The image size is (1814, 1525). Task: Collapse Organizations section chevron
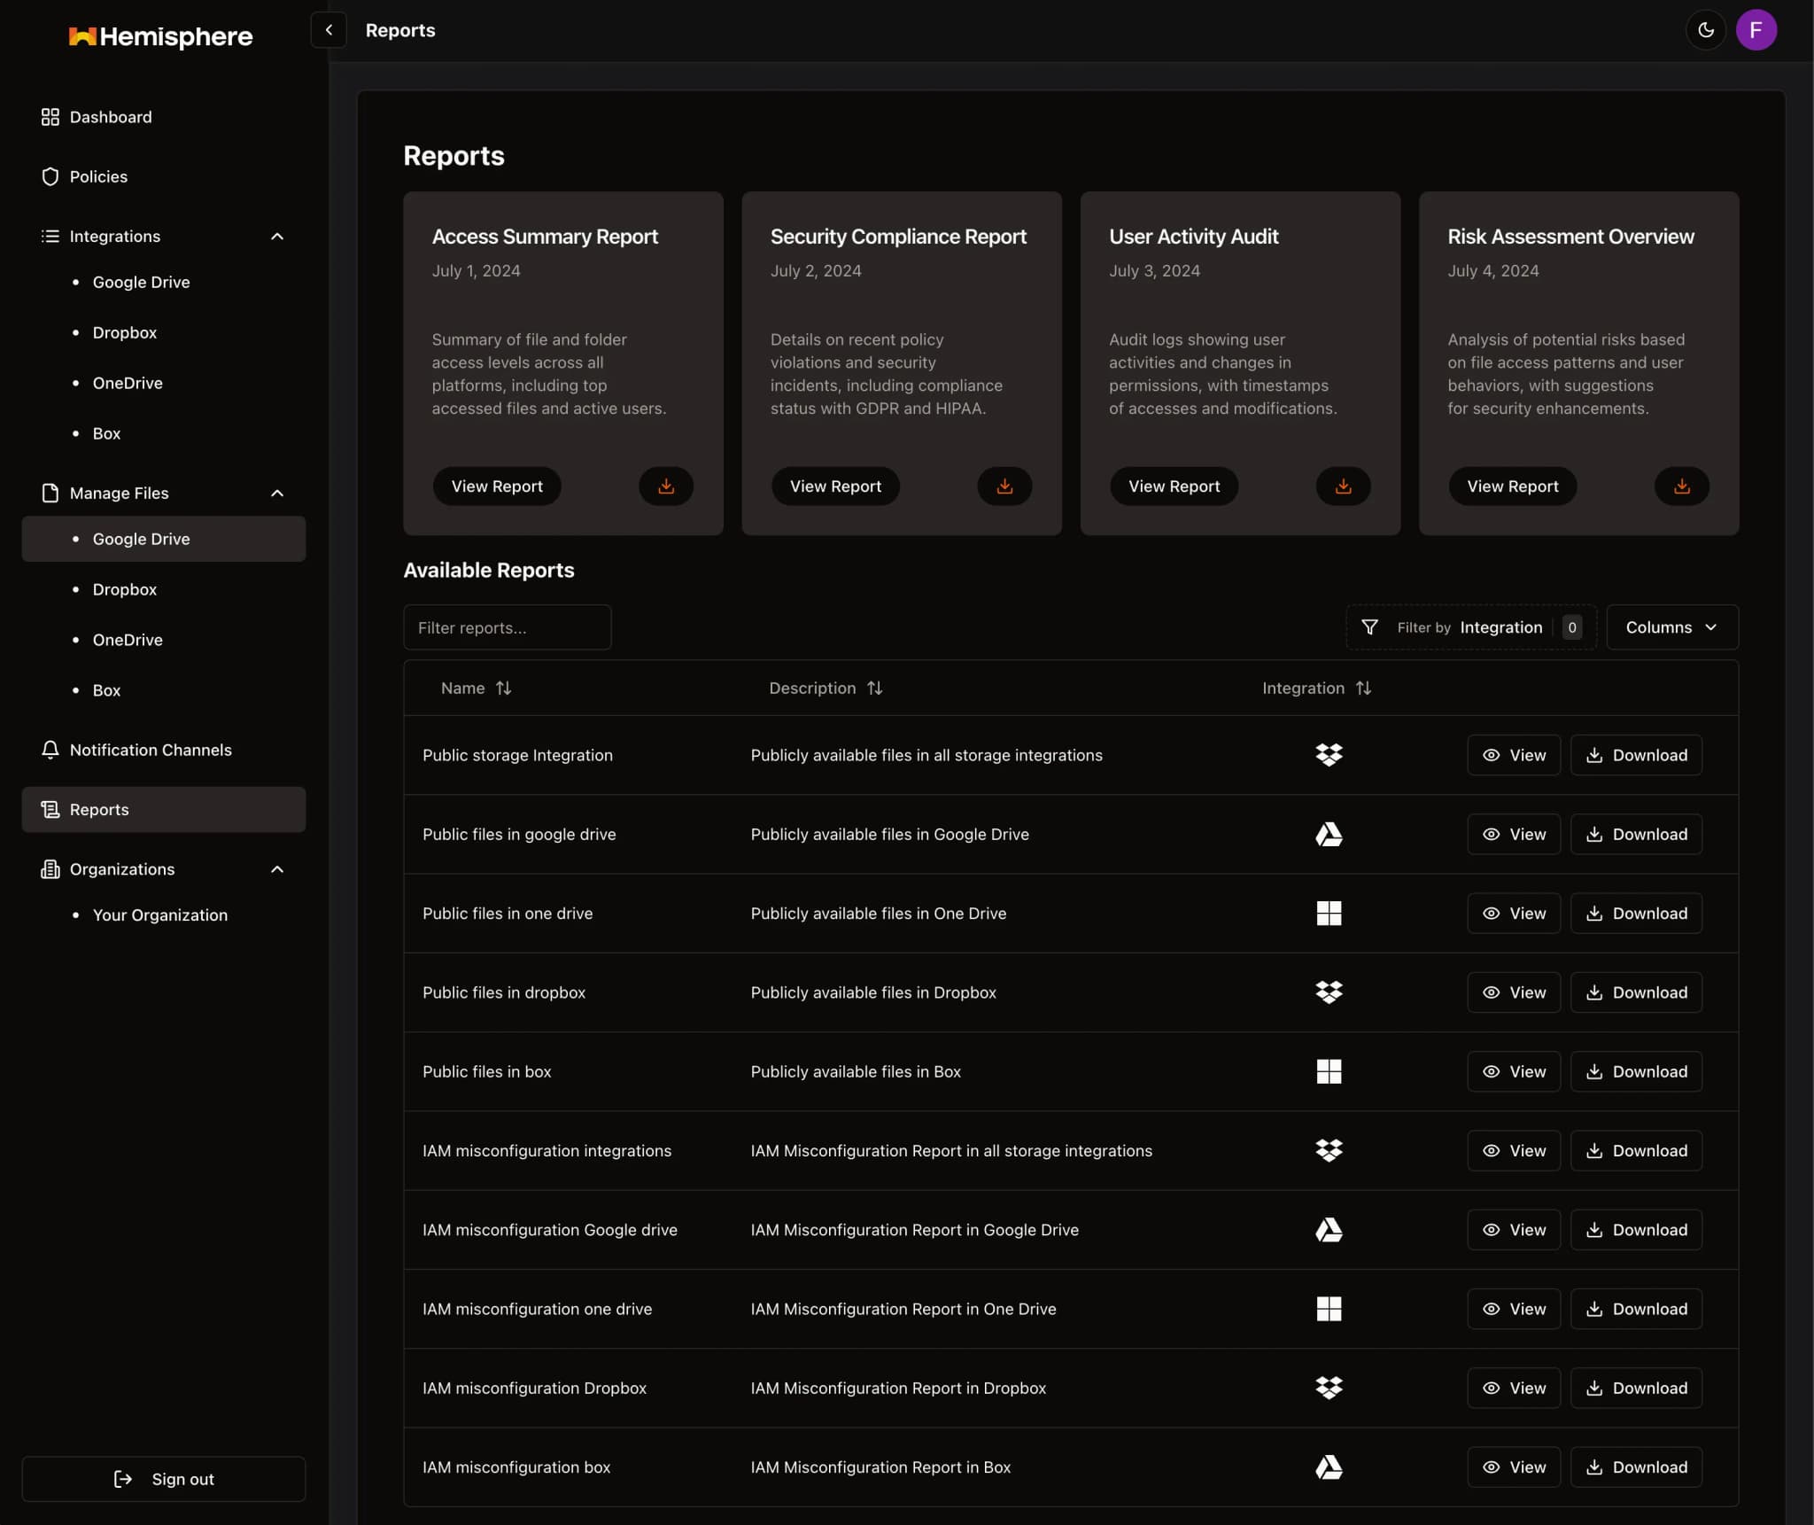277,869
